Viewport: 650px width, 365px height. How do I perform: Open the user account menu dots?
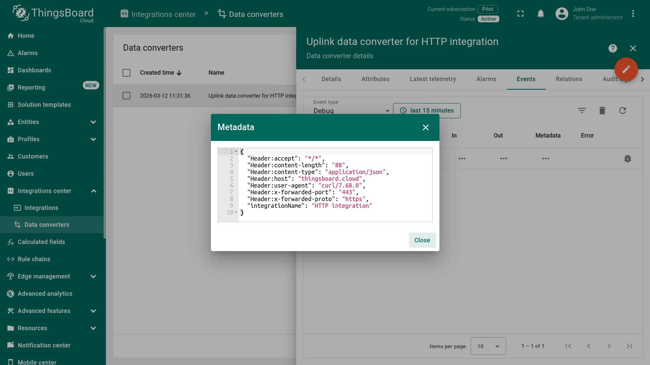(x=633, y=14)
